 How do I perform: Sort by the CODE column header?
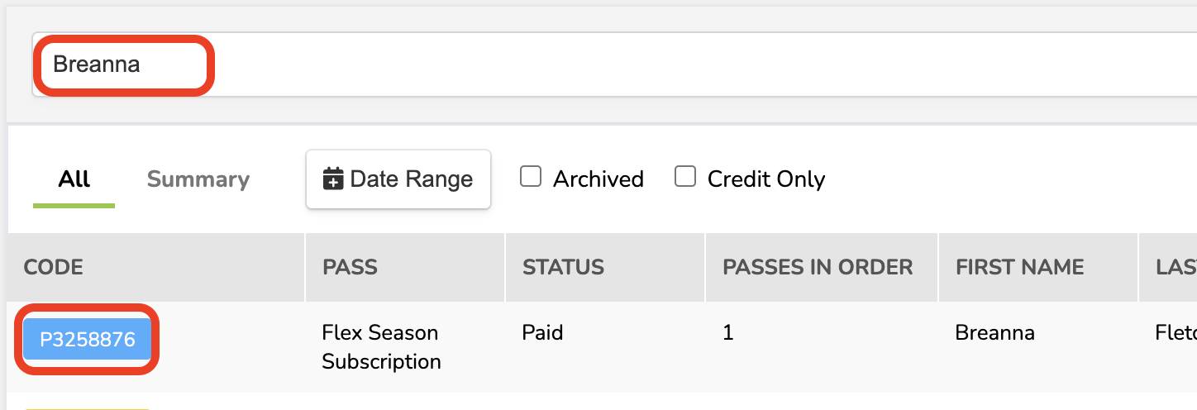pyautogui.click(x=54, y=267)
